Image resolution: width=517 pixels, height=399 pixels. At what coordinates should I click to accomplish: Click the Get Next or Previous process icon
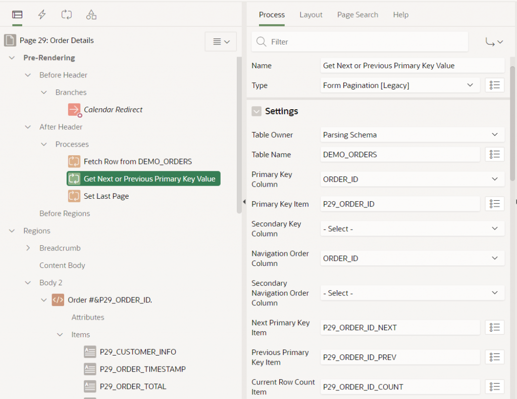point(74,179)
